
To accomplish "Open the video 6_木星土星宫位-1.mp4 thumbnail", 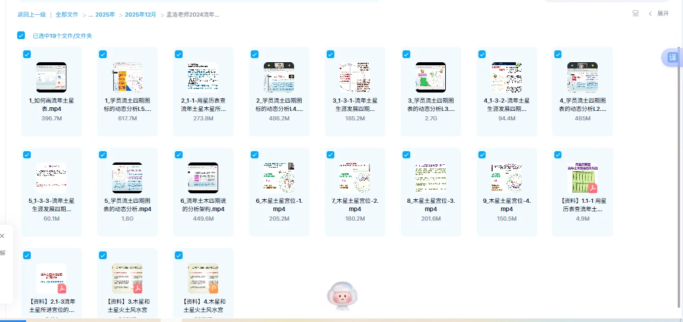I will tap(279, 178).
